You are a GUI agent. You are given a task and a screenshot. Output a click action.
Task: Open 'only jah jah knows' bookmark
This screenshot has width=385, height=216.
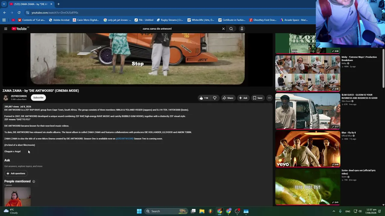[x=117, y=20]
